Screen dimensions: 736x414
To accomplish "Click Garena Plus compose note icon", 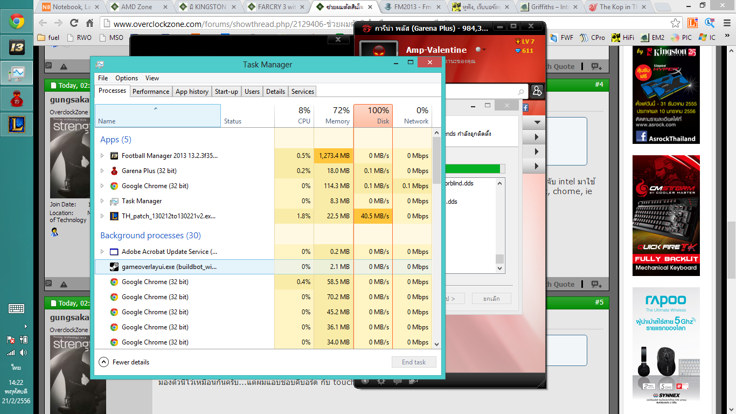I will [x=413, y=381].
